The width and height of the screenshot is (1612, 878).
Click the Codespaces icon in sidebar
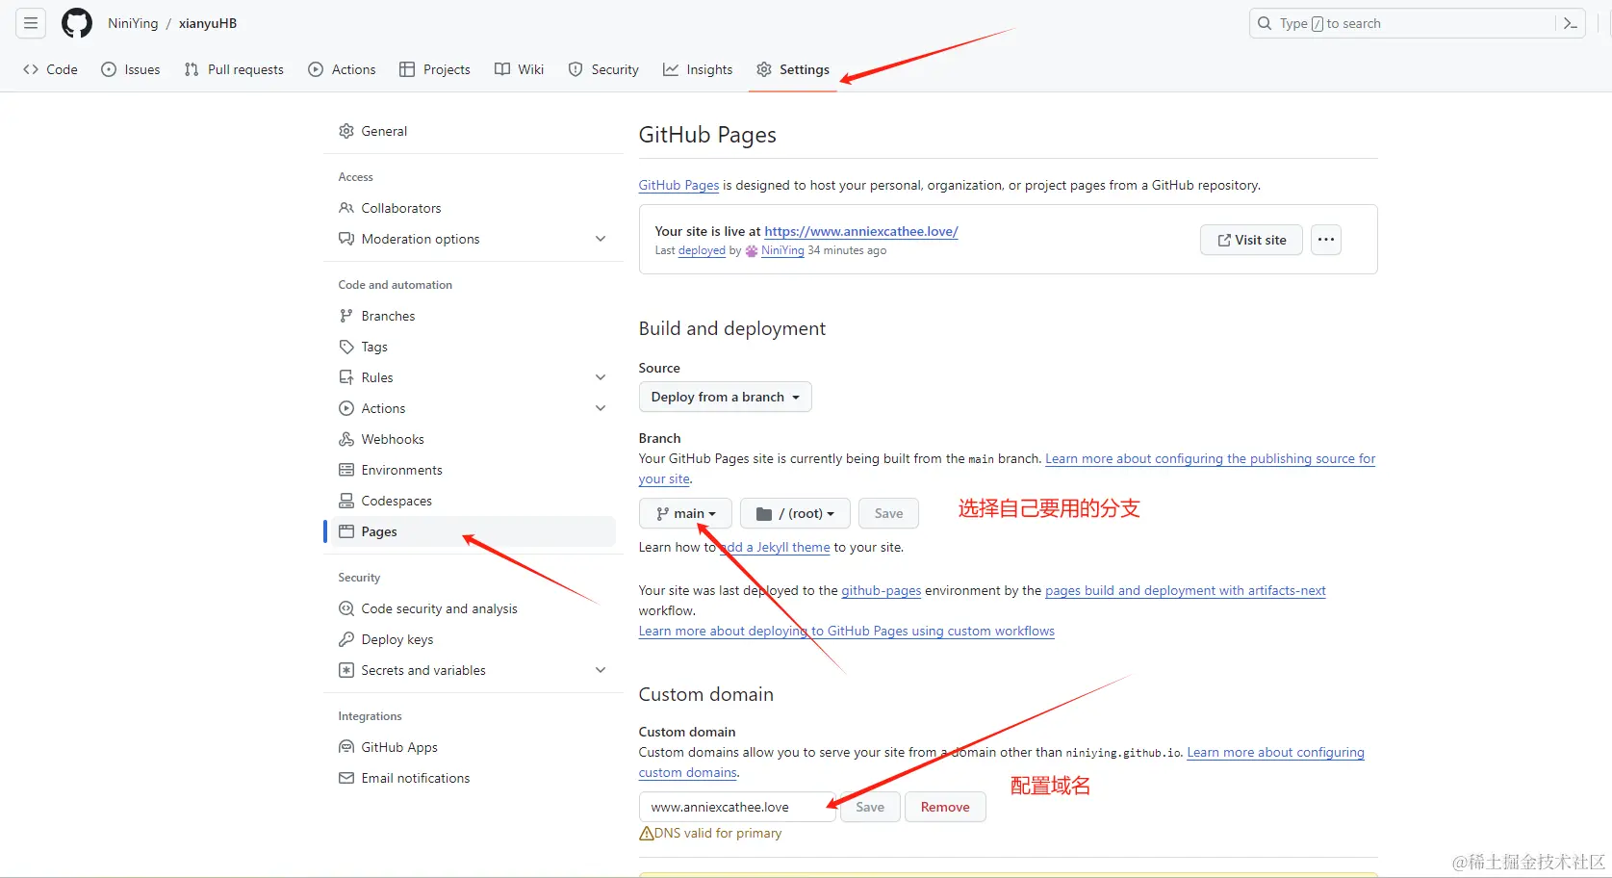coord(346,501)
